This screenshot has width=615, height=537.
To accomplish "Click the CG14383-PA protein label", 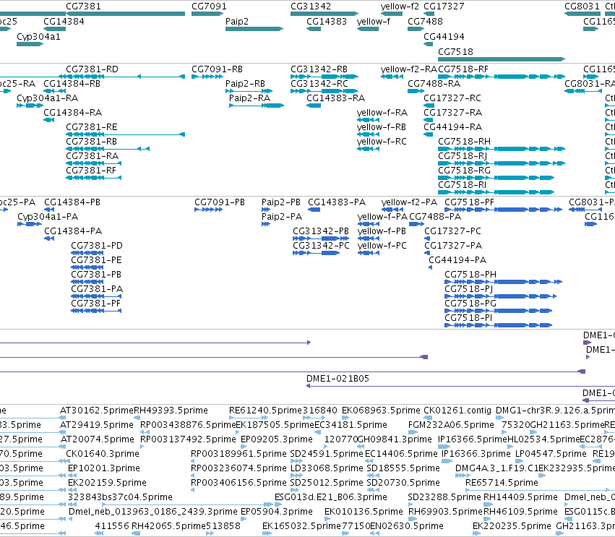I will 337,202.
